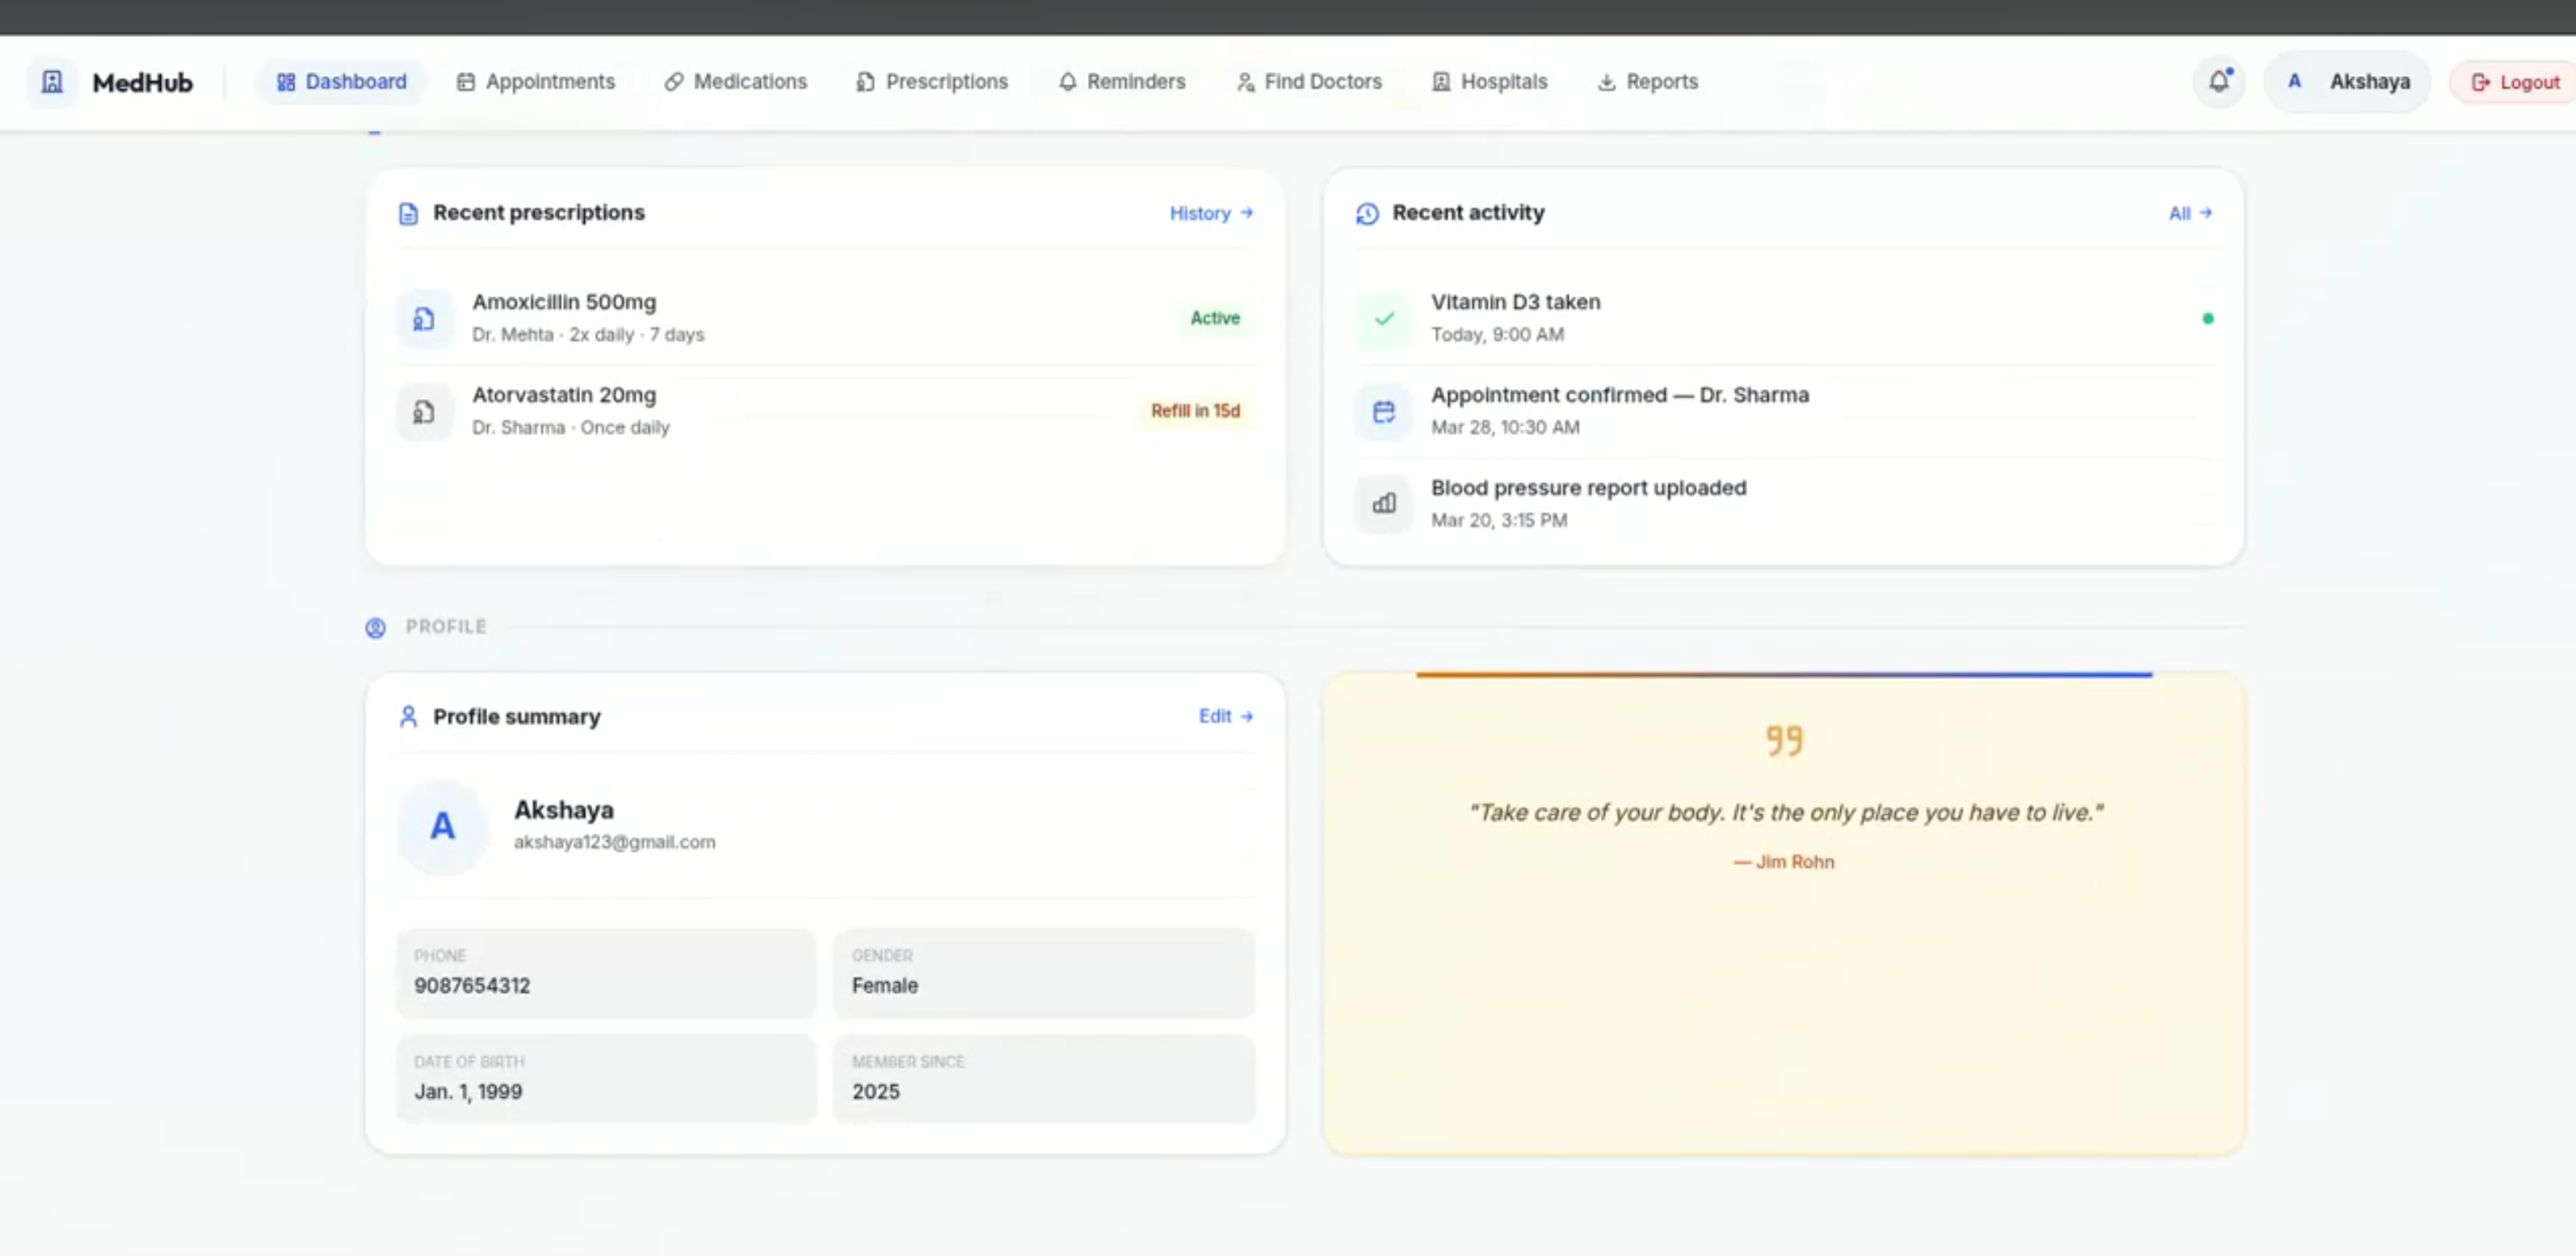Click the — Jim Rohn attribution
This screenshot has height=1256, width=2576.
pyautogui.click(x=1784, y=861)
